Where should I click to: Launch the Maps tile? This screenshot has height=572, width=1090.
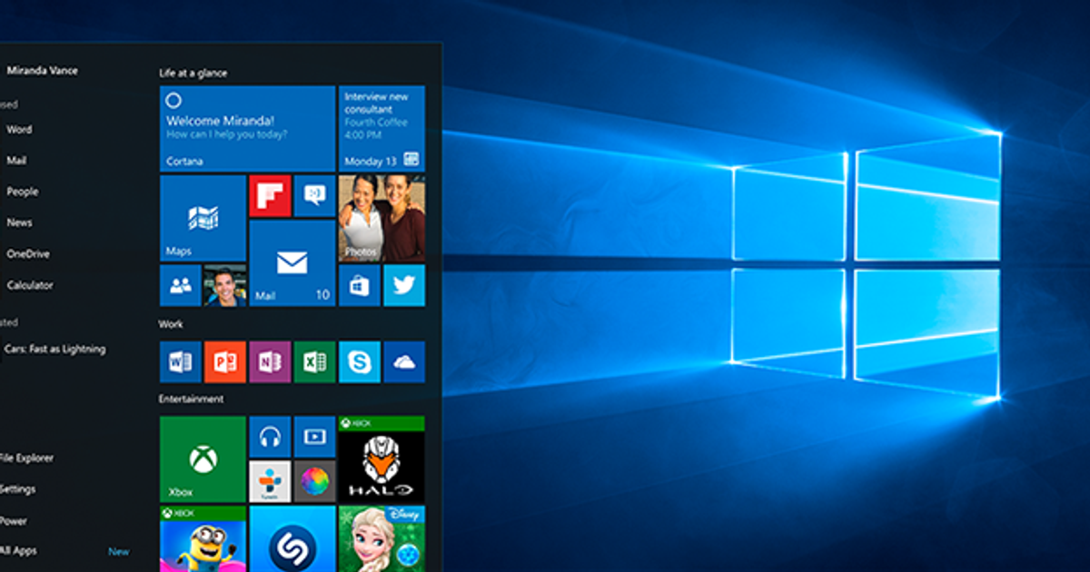(x=203, y=218)
